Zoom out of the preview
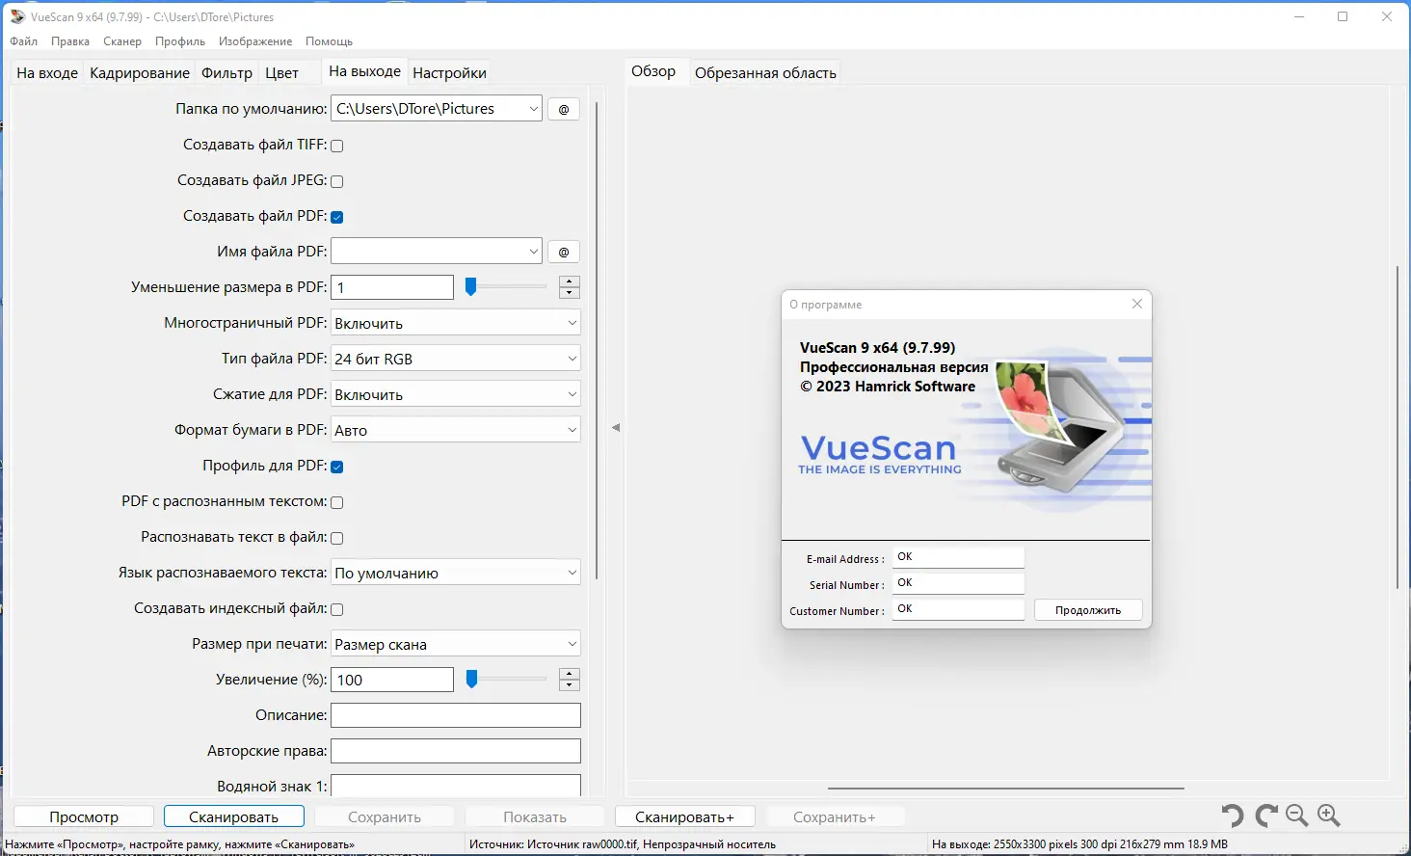 (x=1296, y=816)
